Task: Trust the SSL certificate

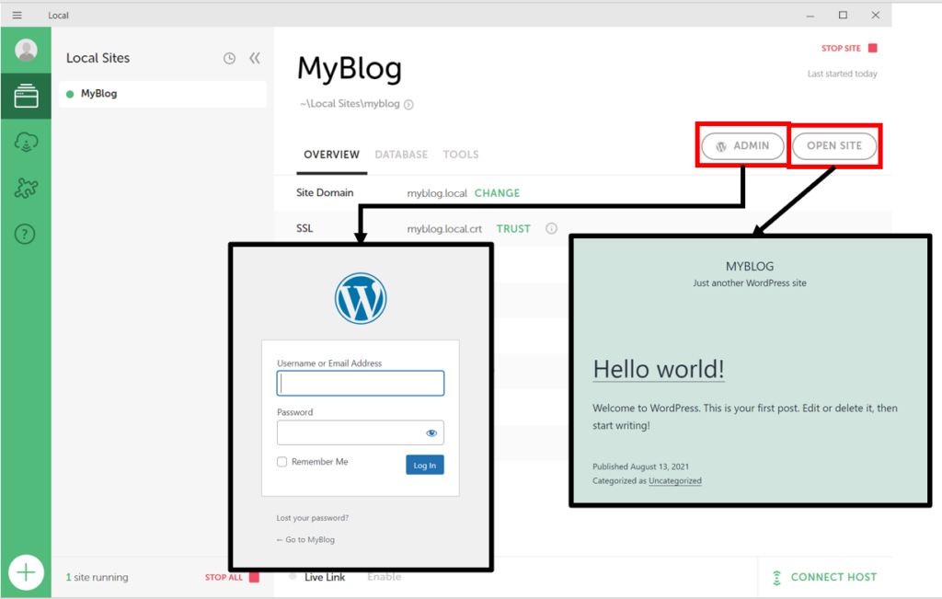Action: [x=513, y=229]
